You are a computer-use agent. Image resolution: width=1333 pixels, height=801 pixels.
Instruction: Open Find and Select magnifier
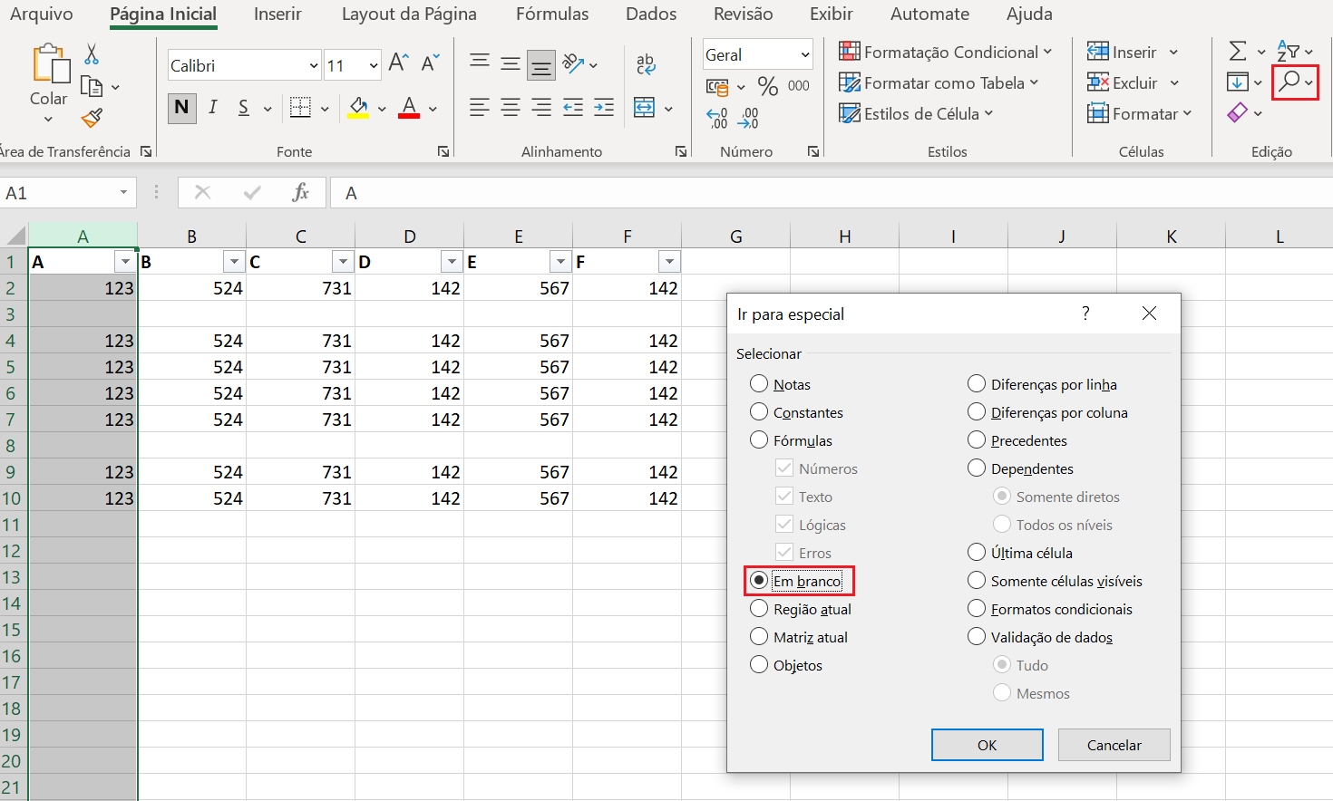[x=1289, y=82]
